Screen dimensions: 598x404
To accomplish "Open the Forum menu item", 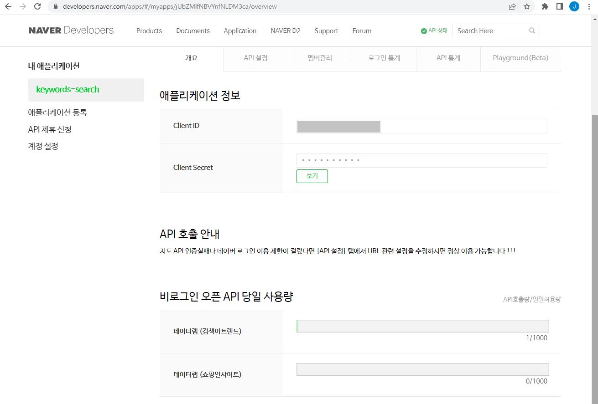I will click(362, 31).
